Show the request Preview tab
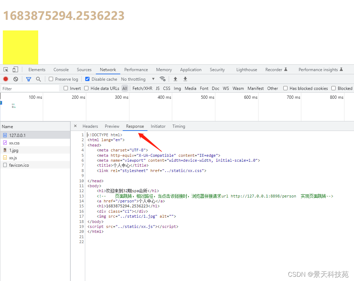This screenshot has height=281, width=354. tap(112, 126)
